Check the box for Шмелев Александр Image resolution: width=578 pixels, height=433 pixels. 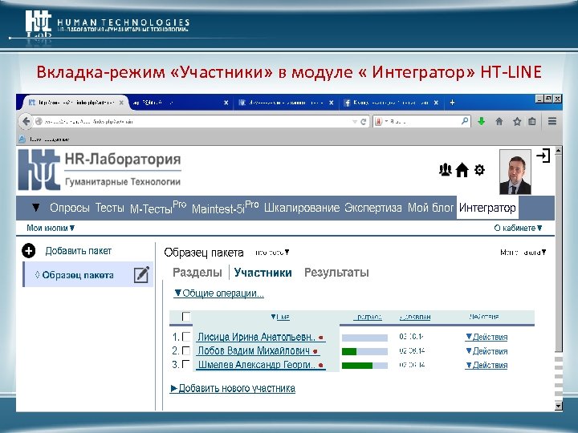click(186, 365)
